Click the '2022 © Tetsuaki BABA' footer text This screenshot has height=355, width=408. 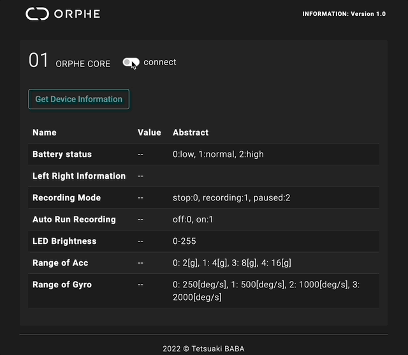(x=203, y=349)
